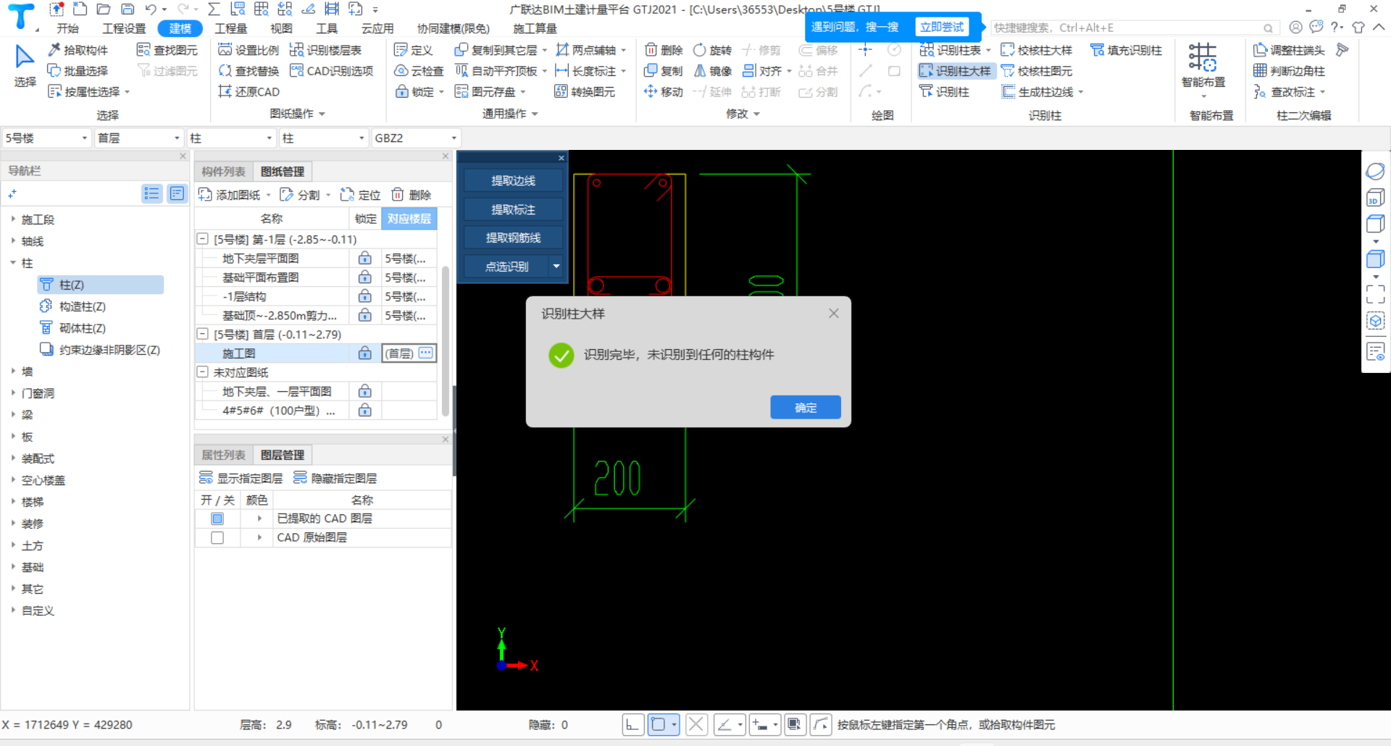Click the 提取钢筋线 button
The image size is (1391, 746).
coord(513,238)
